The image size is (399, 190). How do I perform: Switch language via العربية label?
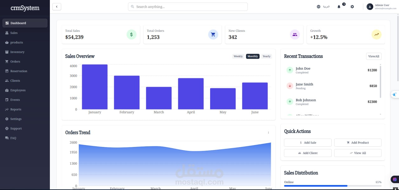pos(326,7)
